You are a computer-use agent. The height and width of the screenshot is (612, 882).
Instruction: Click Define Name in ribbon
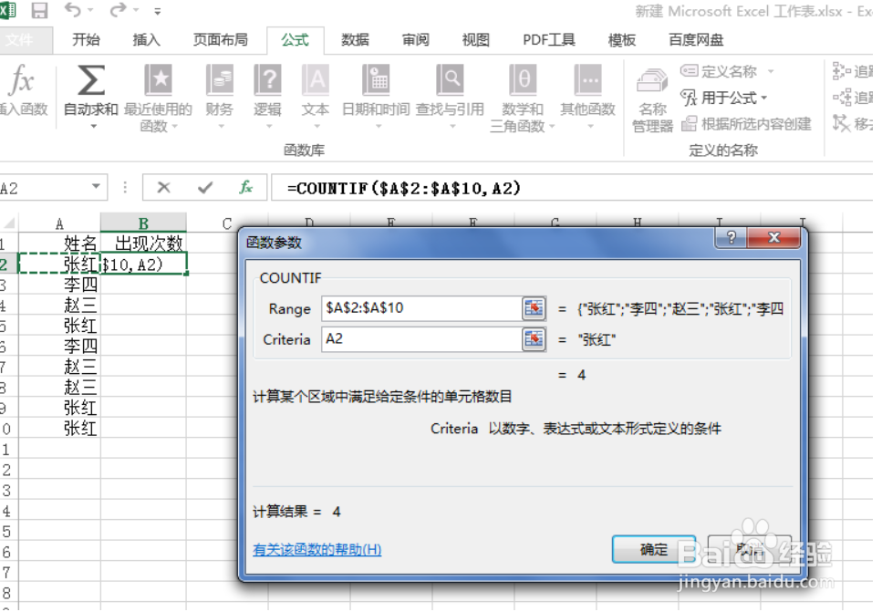point(719,71)
